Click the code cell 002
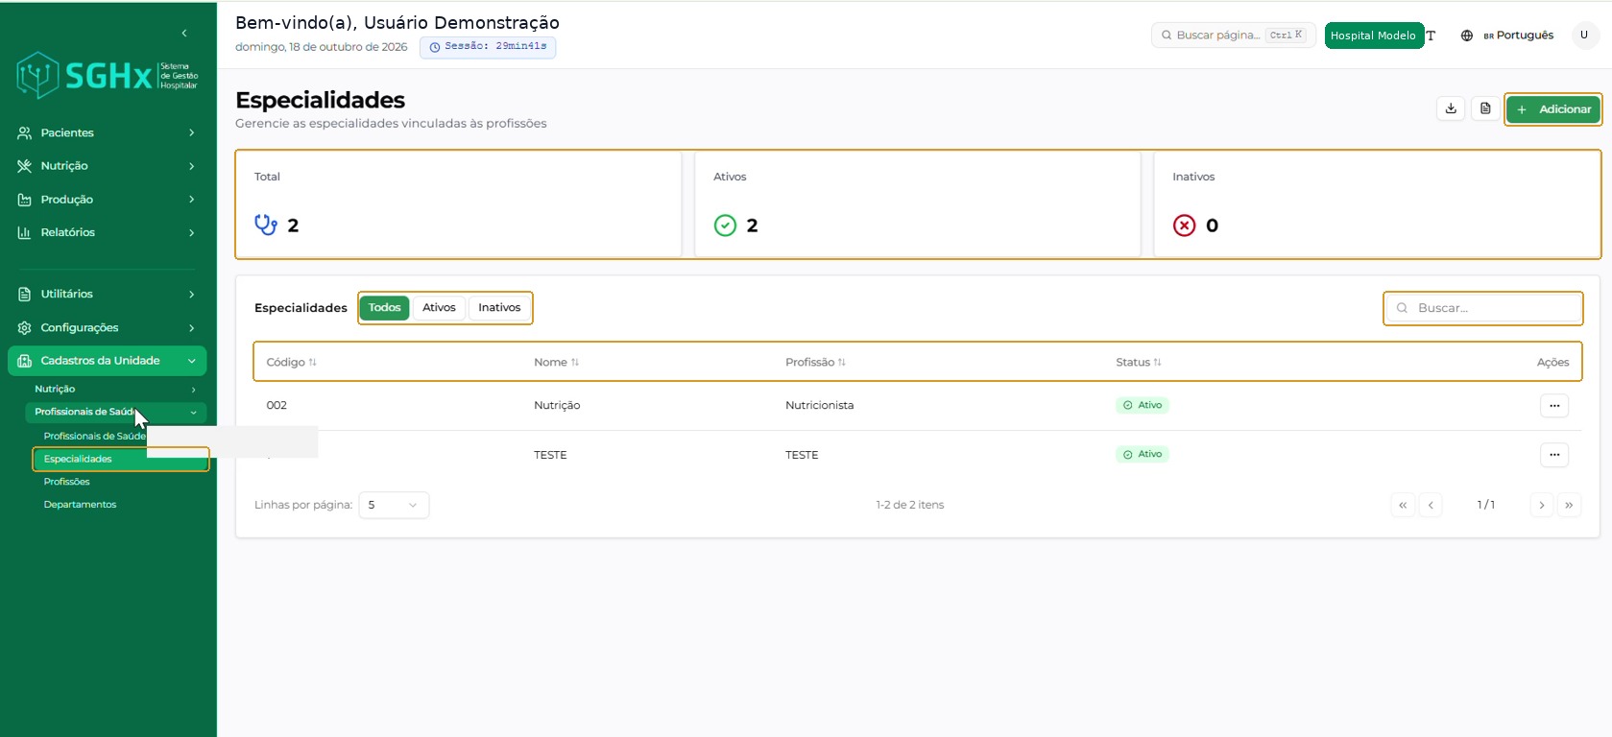The image size is (1612, 737). 277,406
